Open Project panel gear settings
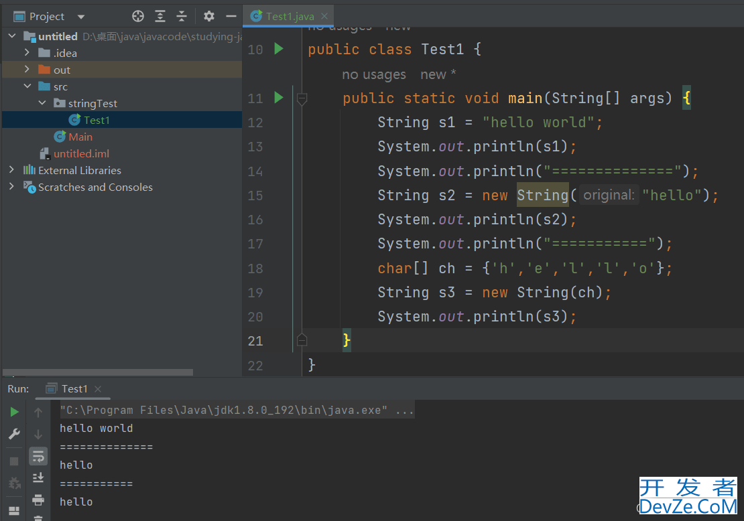 (x=209, y=16)
